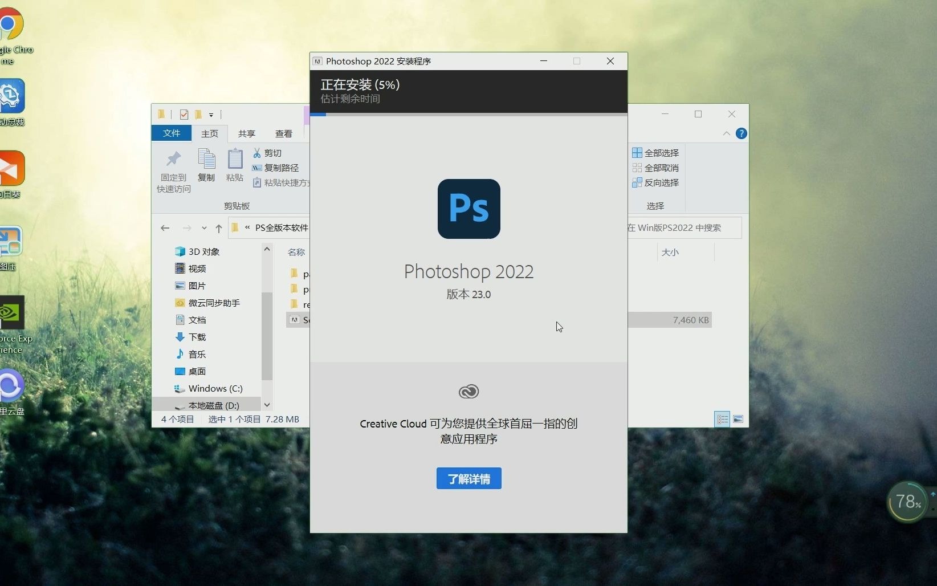Click the 名称 column header
Screen dimensions: 937x586
pyautogui.click(x=296, y=252)
